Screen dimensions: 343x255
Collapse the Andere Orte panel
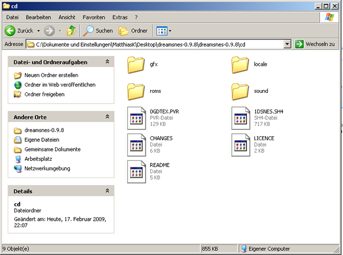[107, 117]
